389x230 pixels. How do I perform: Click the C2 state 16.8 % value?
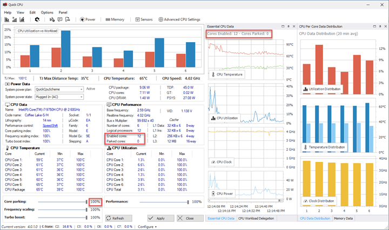click(67, 227)
